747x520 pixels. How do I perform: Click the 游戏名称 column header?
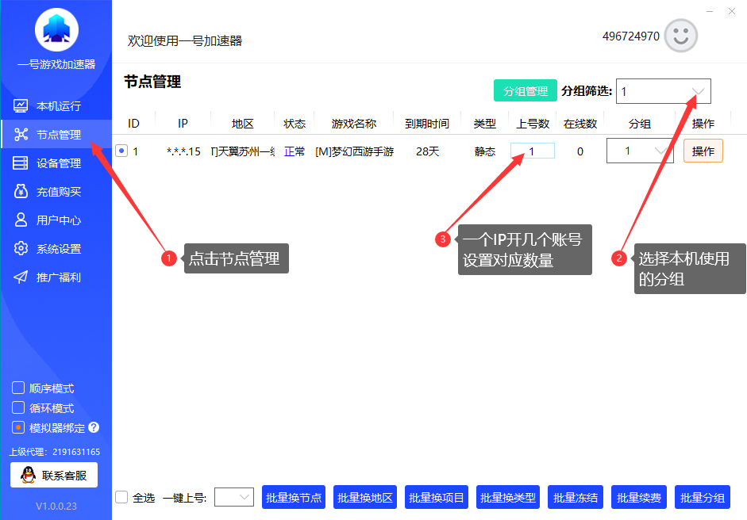click(x=354, y=124)
